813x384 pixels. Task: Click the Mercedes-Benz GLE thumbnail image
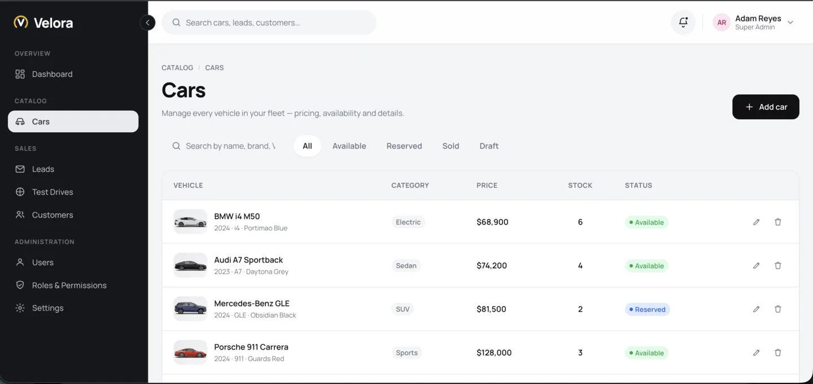pyautogui.click(x=190, y=309)
